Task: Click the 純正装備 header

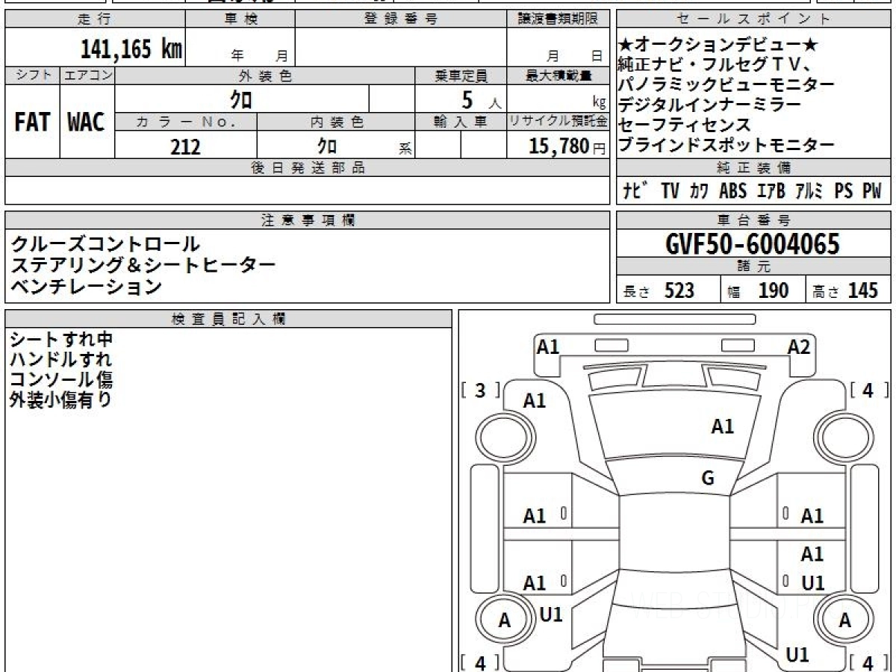Action: [x=753, y=168]
